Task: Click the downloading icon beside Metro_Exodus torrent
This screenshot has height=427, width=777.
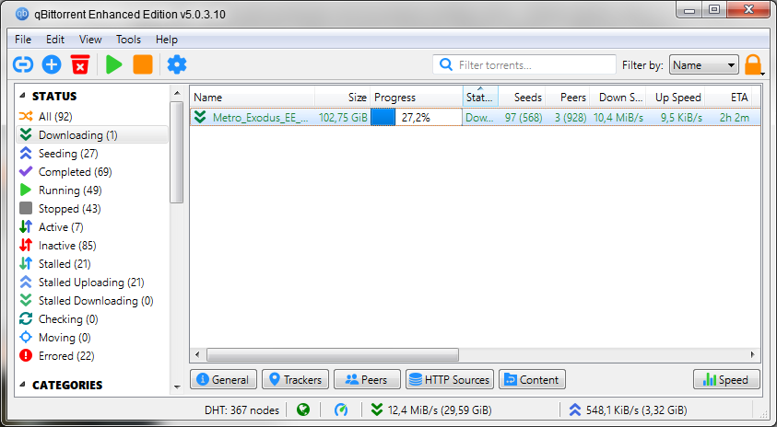Action: coord(200,117)
